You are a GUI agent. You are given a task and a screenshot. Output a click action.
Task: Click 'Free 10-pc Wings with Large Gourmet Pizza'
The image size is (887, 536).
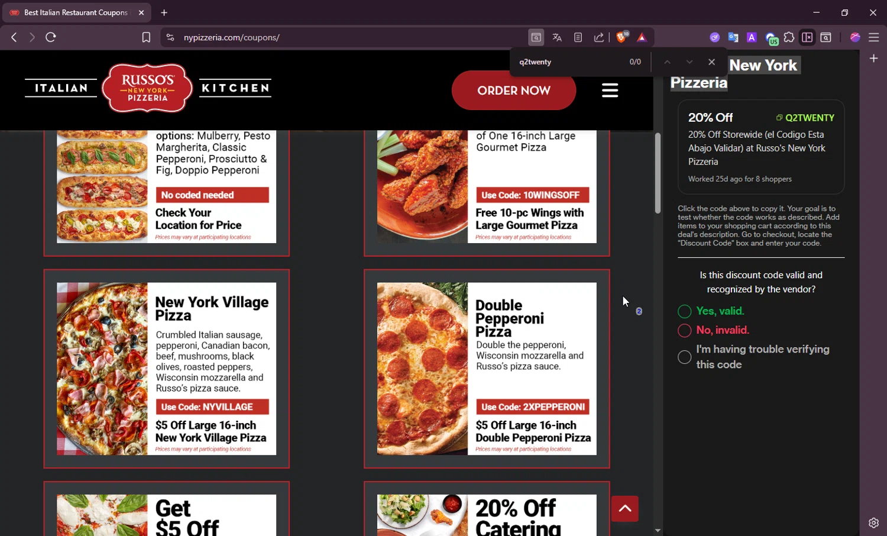[x=530, y=219]
